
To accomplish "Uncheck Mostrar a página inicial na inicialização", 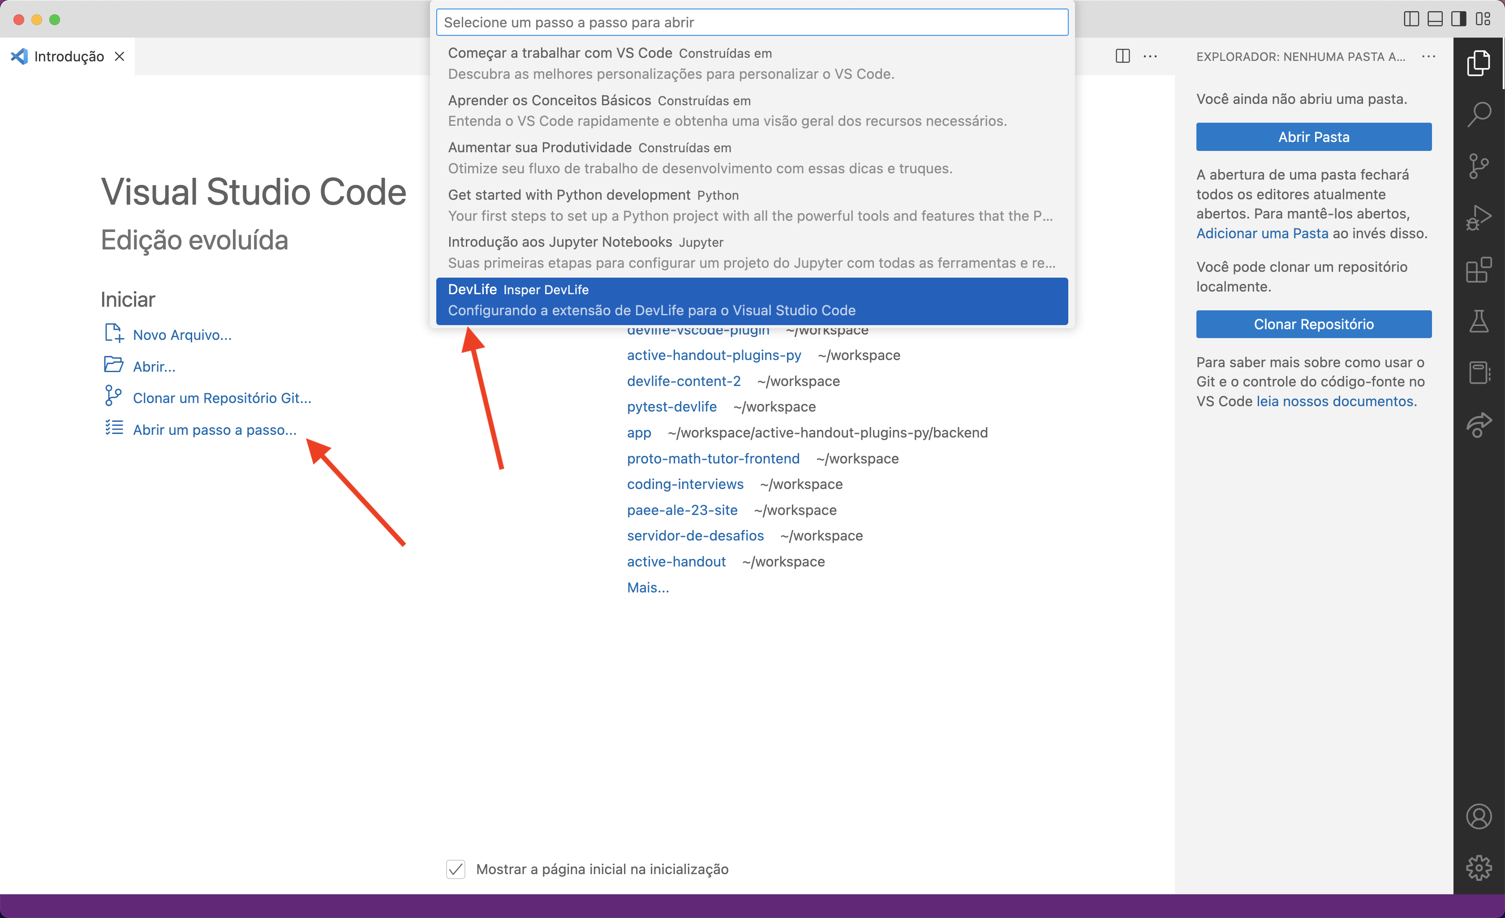I will pos(456,869).
